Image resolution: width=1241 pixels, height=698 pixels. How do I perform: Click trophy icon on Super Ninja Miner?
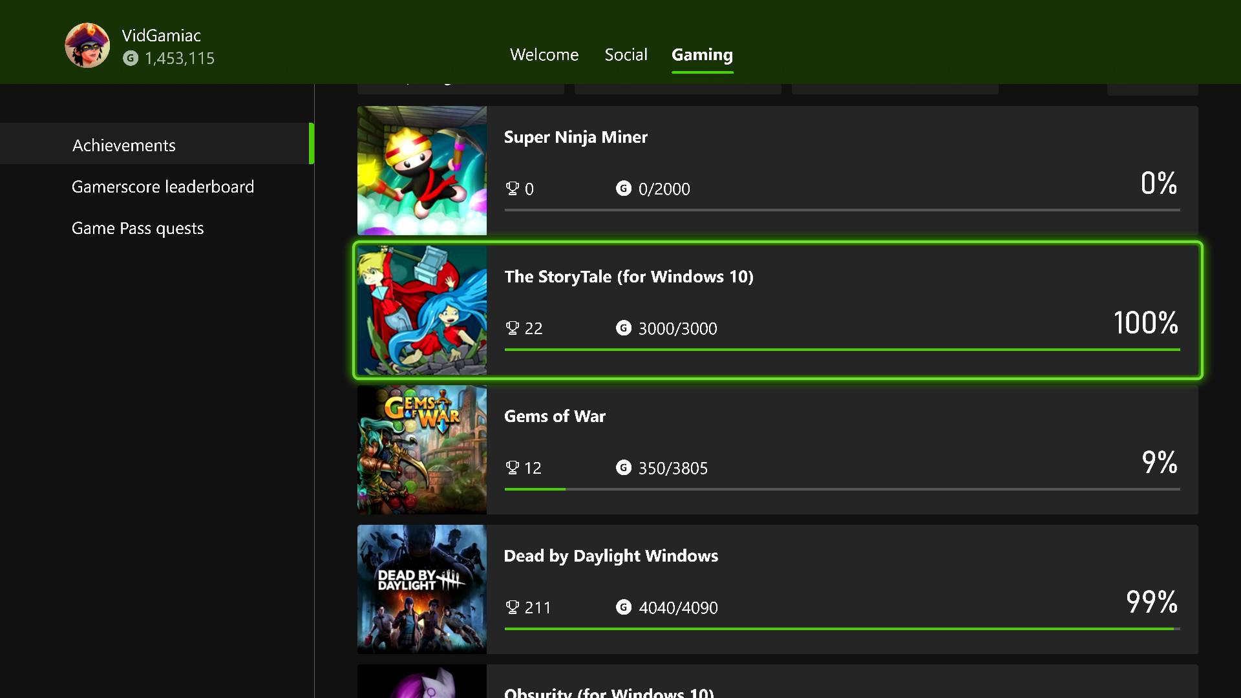click(x=512, y=189)
